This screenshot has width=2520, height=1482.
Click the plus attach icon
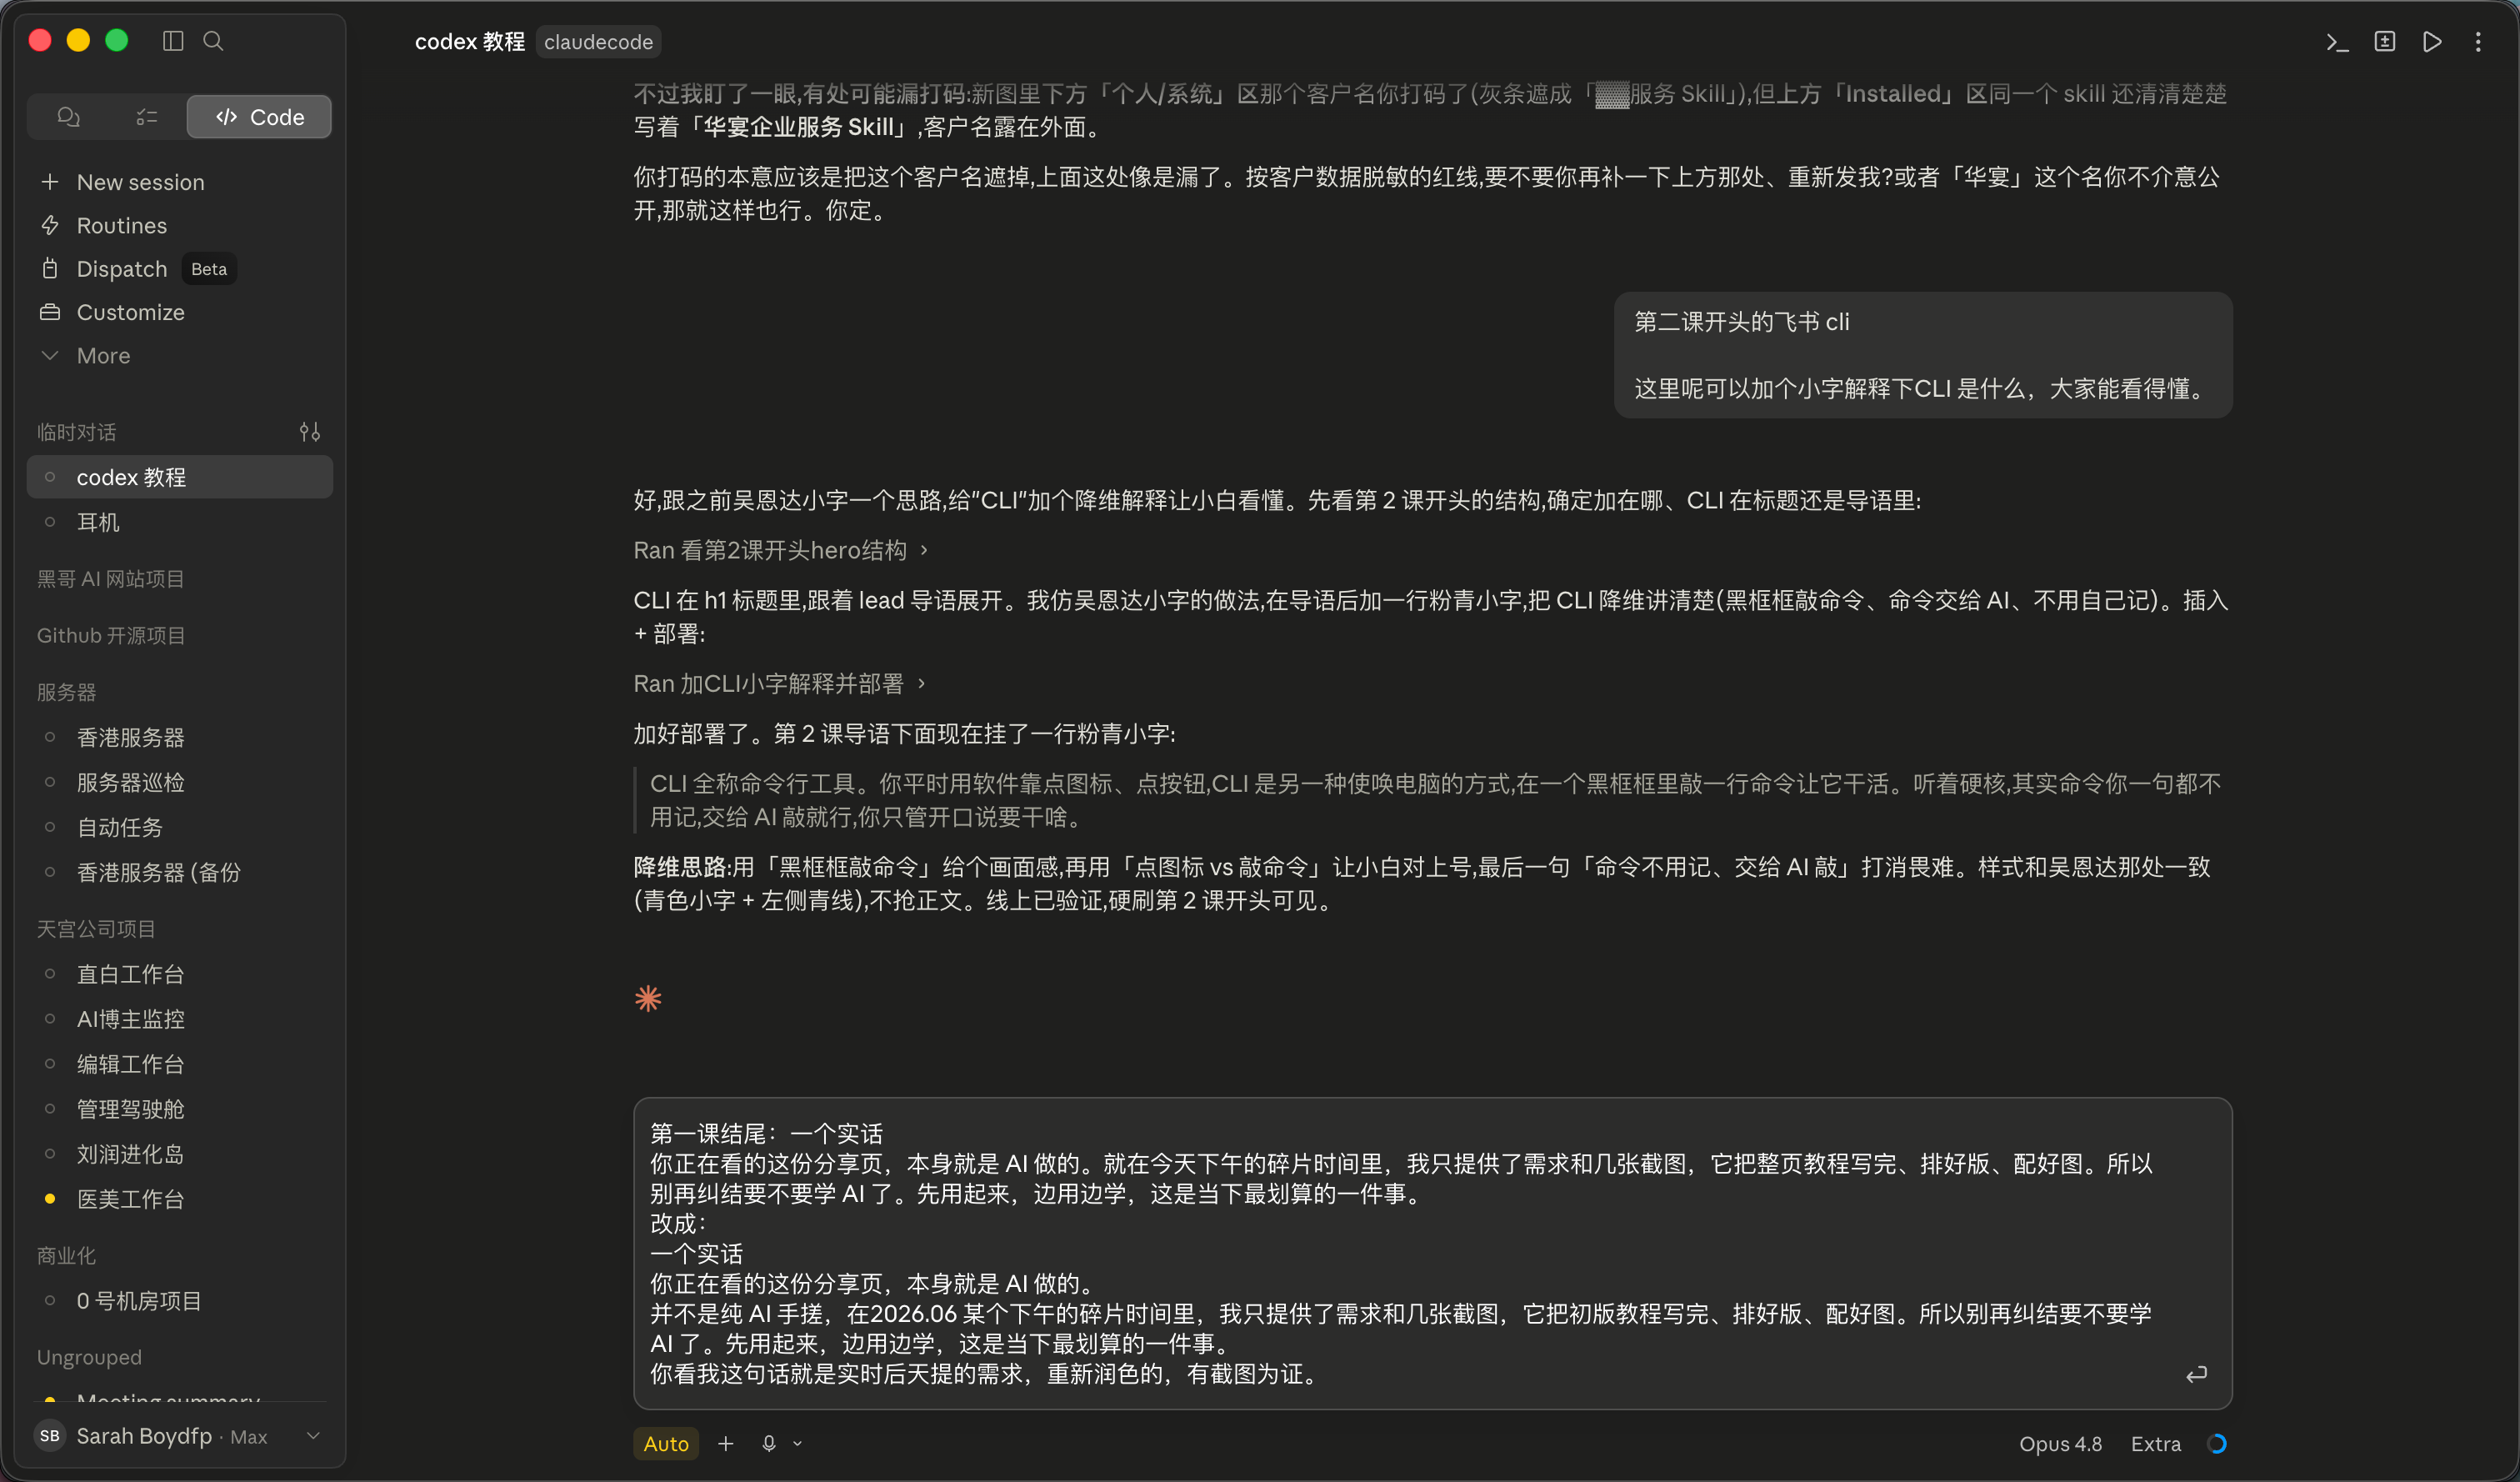pos(726,1444)
